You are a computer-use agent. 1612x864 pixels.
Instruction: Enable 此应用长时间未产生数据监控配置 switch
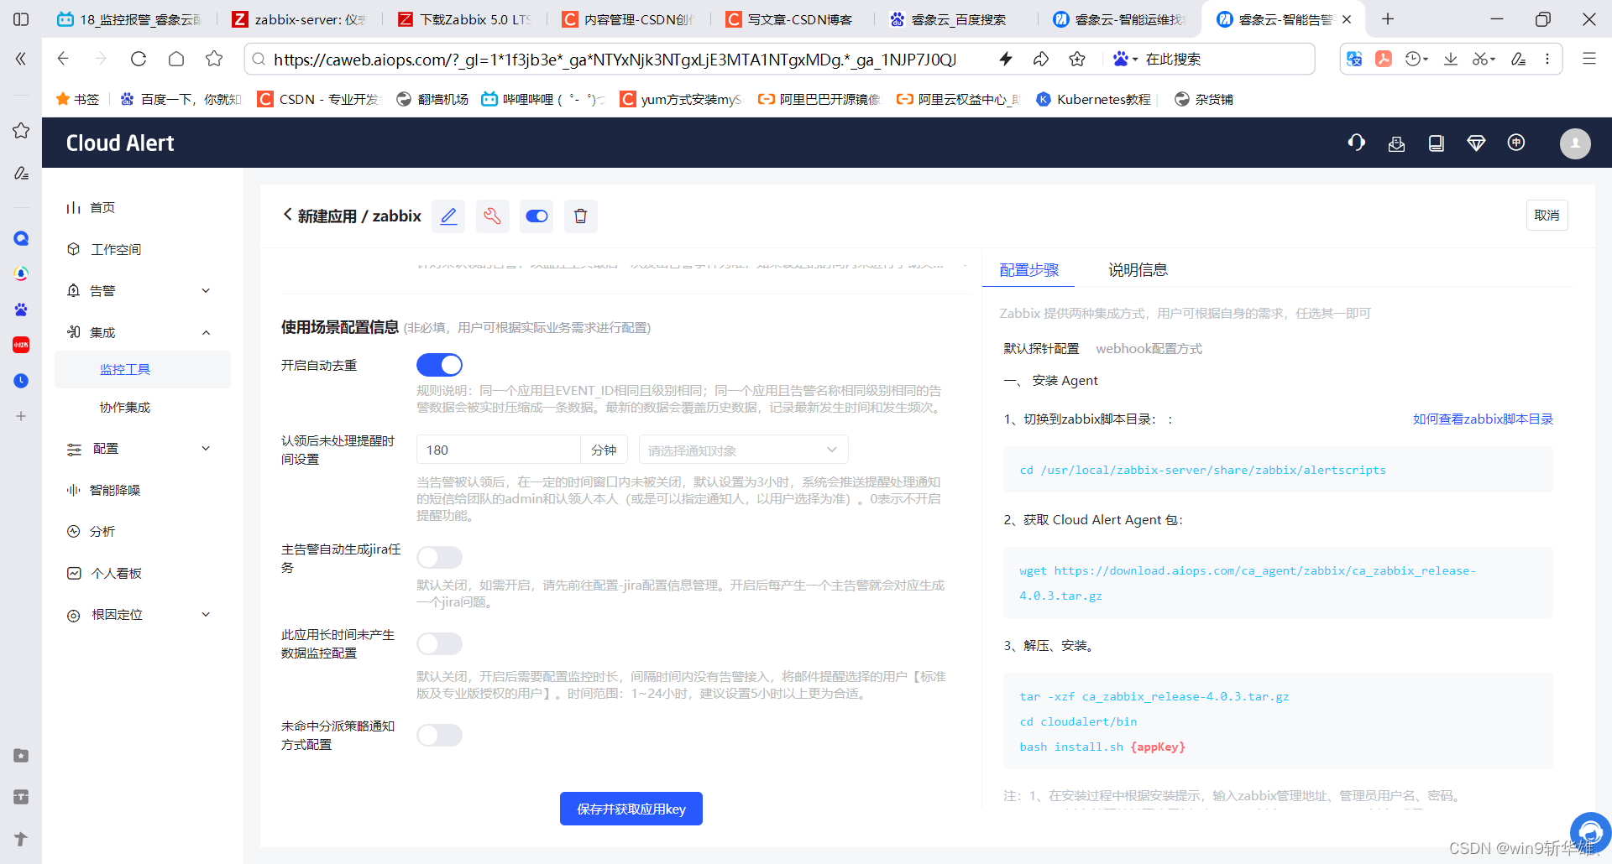click(x=439, y=643)
